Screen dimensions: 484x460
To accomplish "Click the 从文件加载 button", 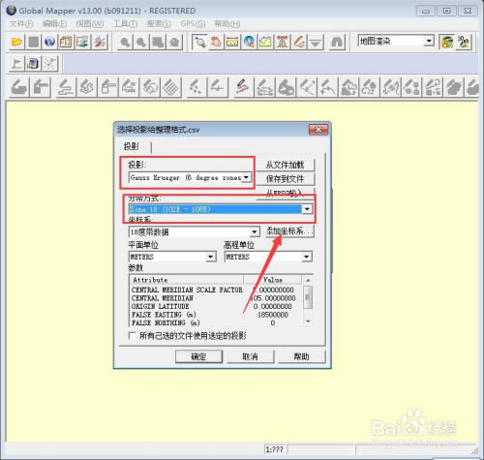I will pyautogui.click(x=285, y=165).
